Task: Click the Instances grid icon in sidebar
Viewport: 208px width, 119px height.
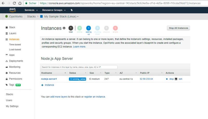Action: [x=7, y=39]
